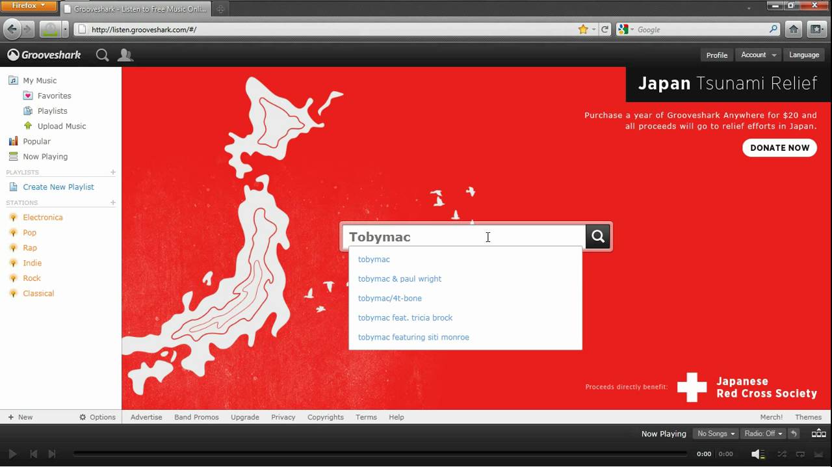Add a playlist with the PLAYLISTS plus icon

tap(112, 172)
